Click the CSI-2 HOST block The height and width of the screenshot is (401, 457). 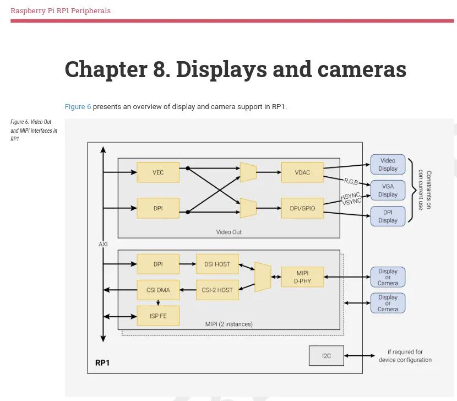217,290
